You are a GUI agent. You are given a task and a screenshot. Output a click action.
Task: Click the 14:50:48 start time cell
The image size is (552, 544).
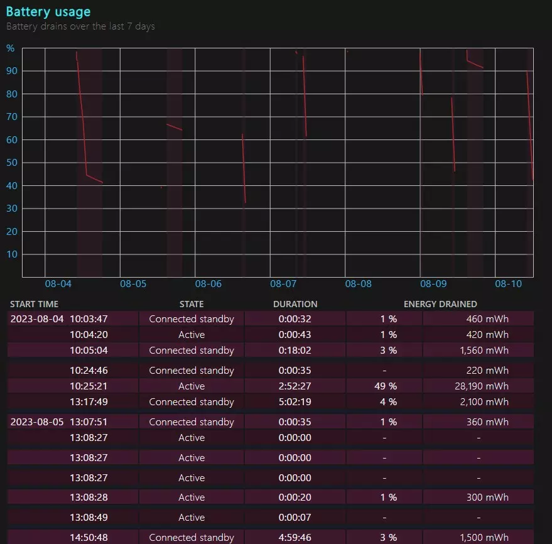pos(89,537)
